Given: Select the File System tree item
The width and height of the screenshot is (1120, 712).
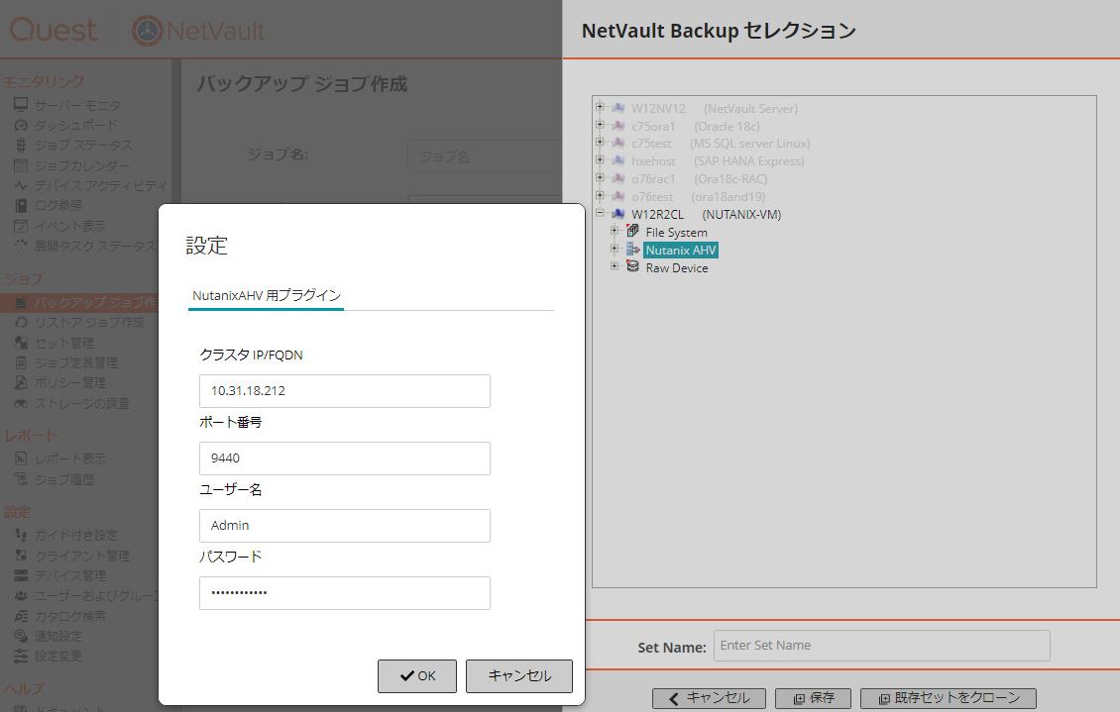Looking at the screenshot, I should click(x=676, y=233).
